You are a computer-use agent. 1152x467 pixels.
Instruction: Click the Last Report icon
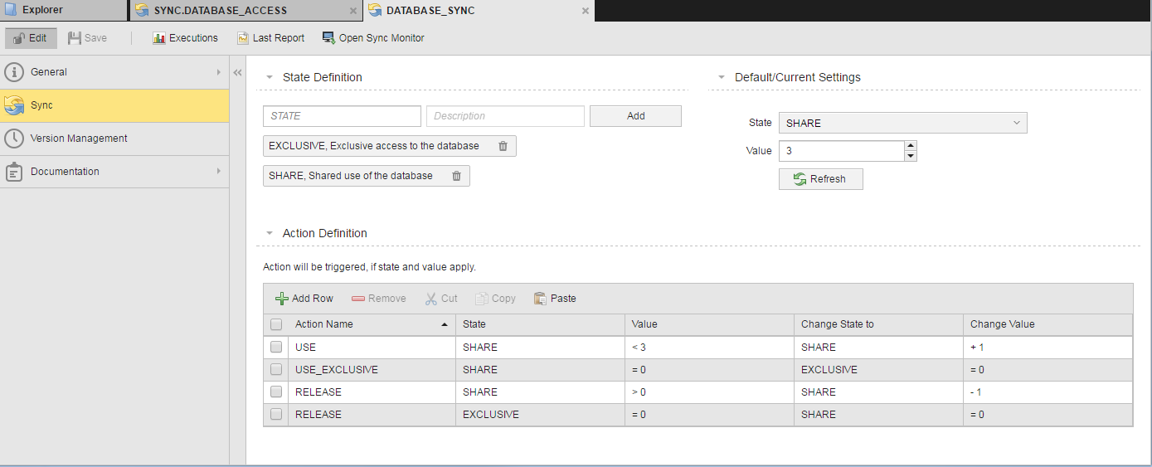[243, 38]
